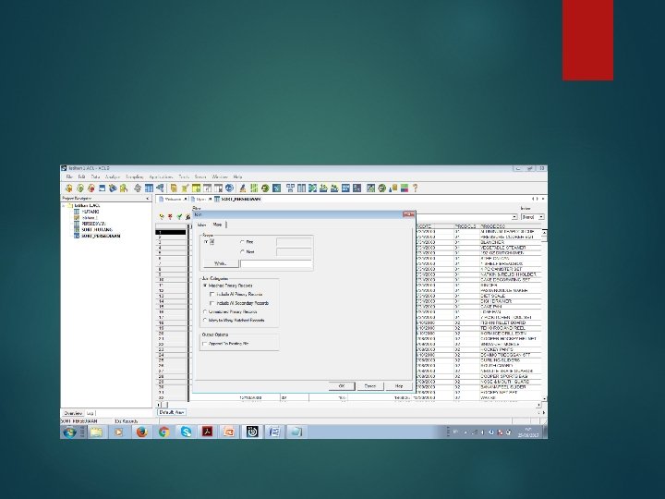665x499 pixels.
Task: Collapse the project root folder in navigator
Action: pos(64,206)
